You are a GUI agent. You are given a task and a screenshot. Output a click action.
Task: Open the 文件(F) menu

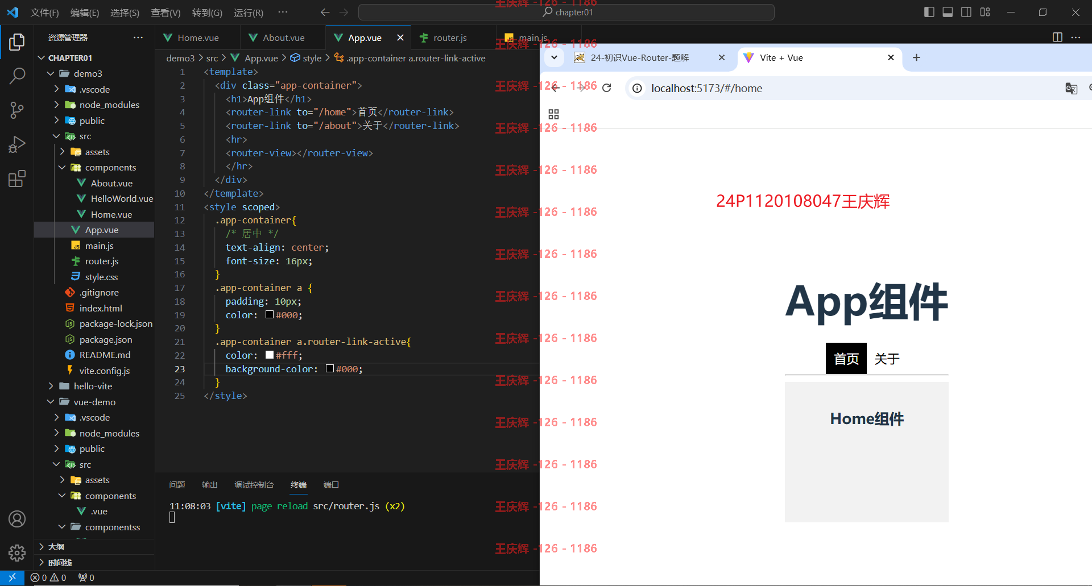[44, 13]
